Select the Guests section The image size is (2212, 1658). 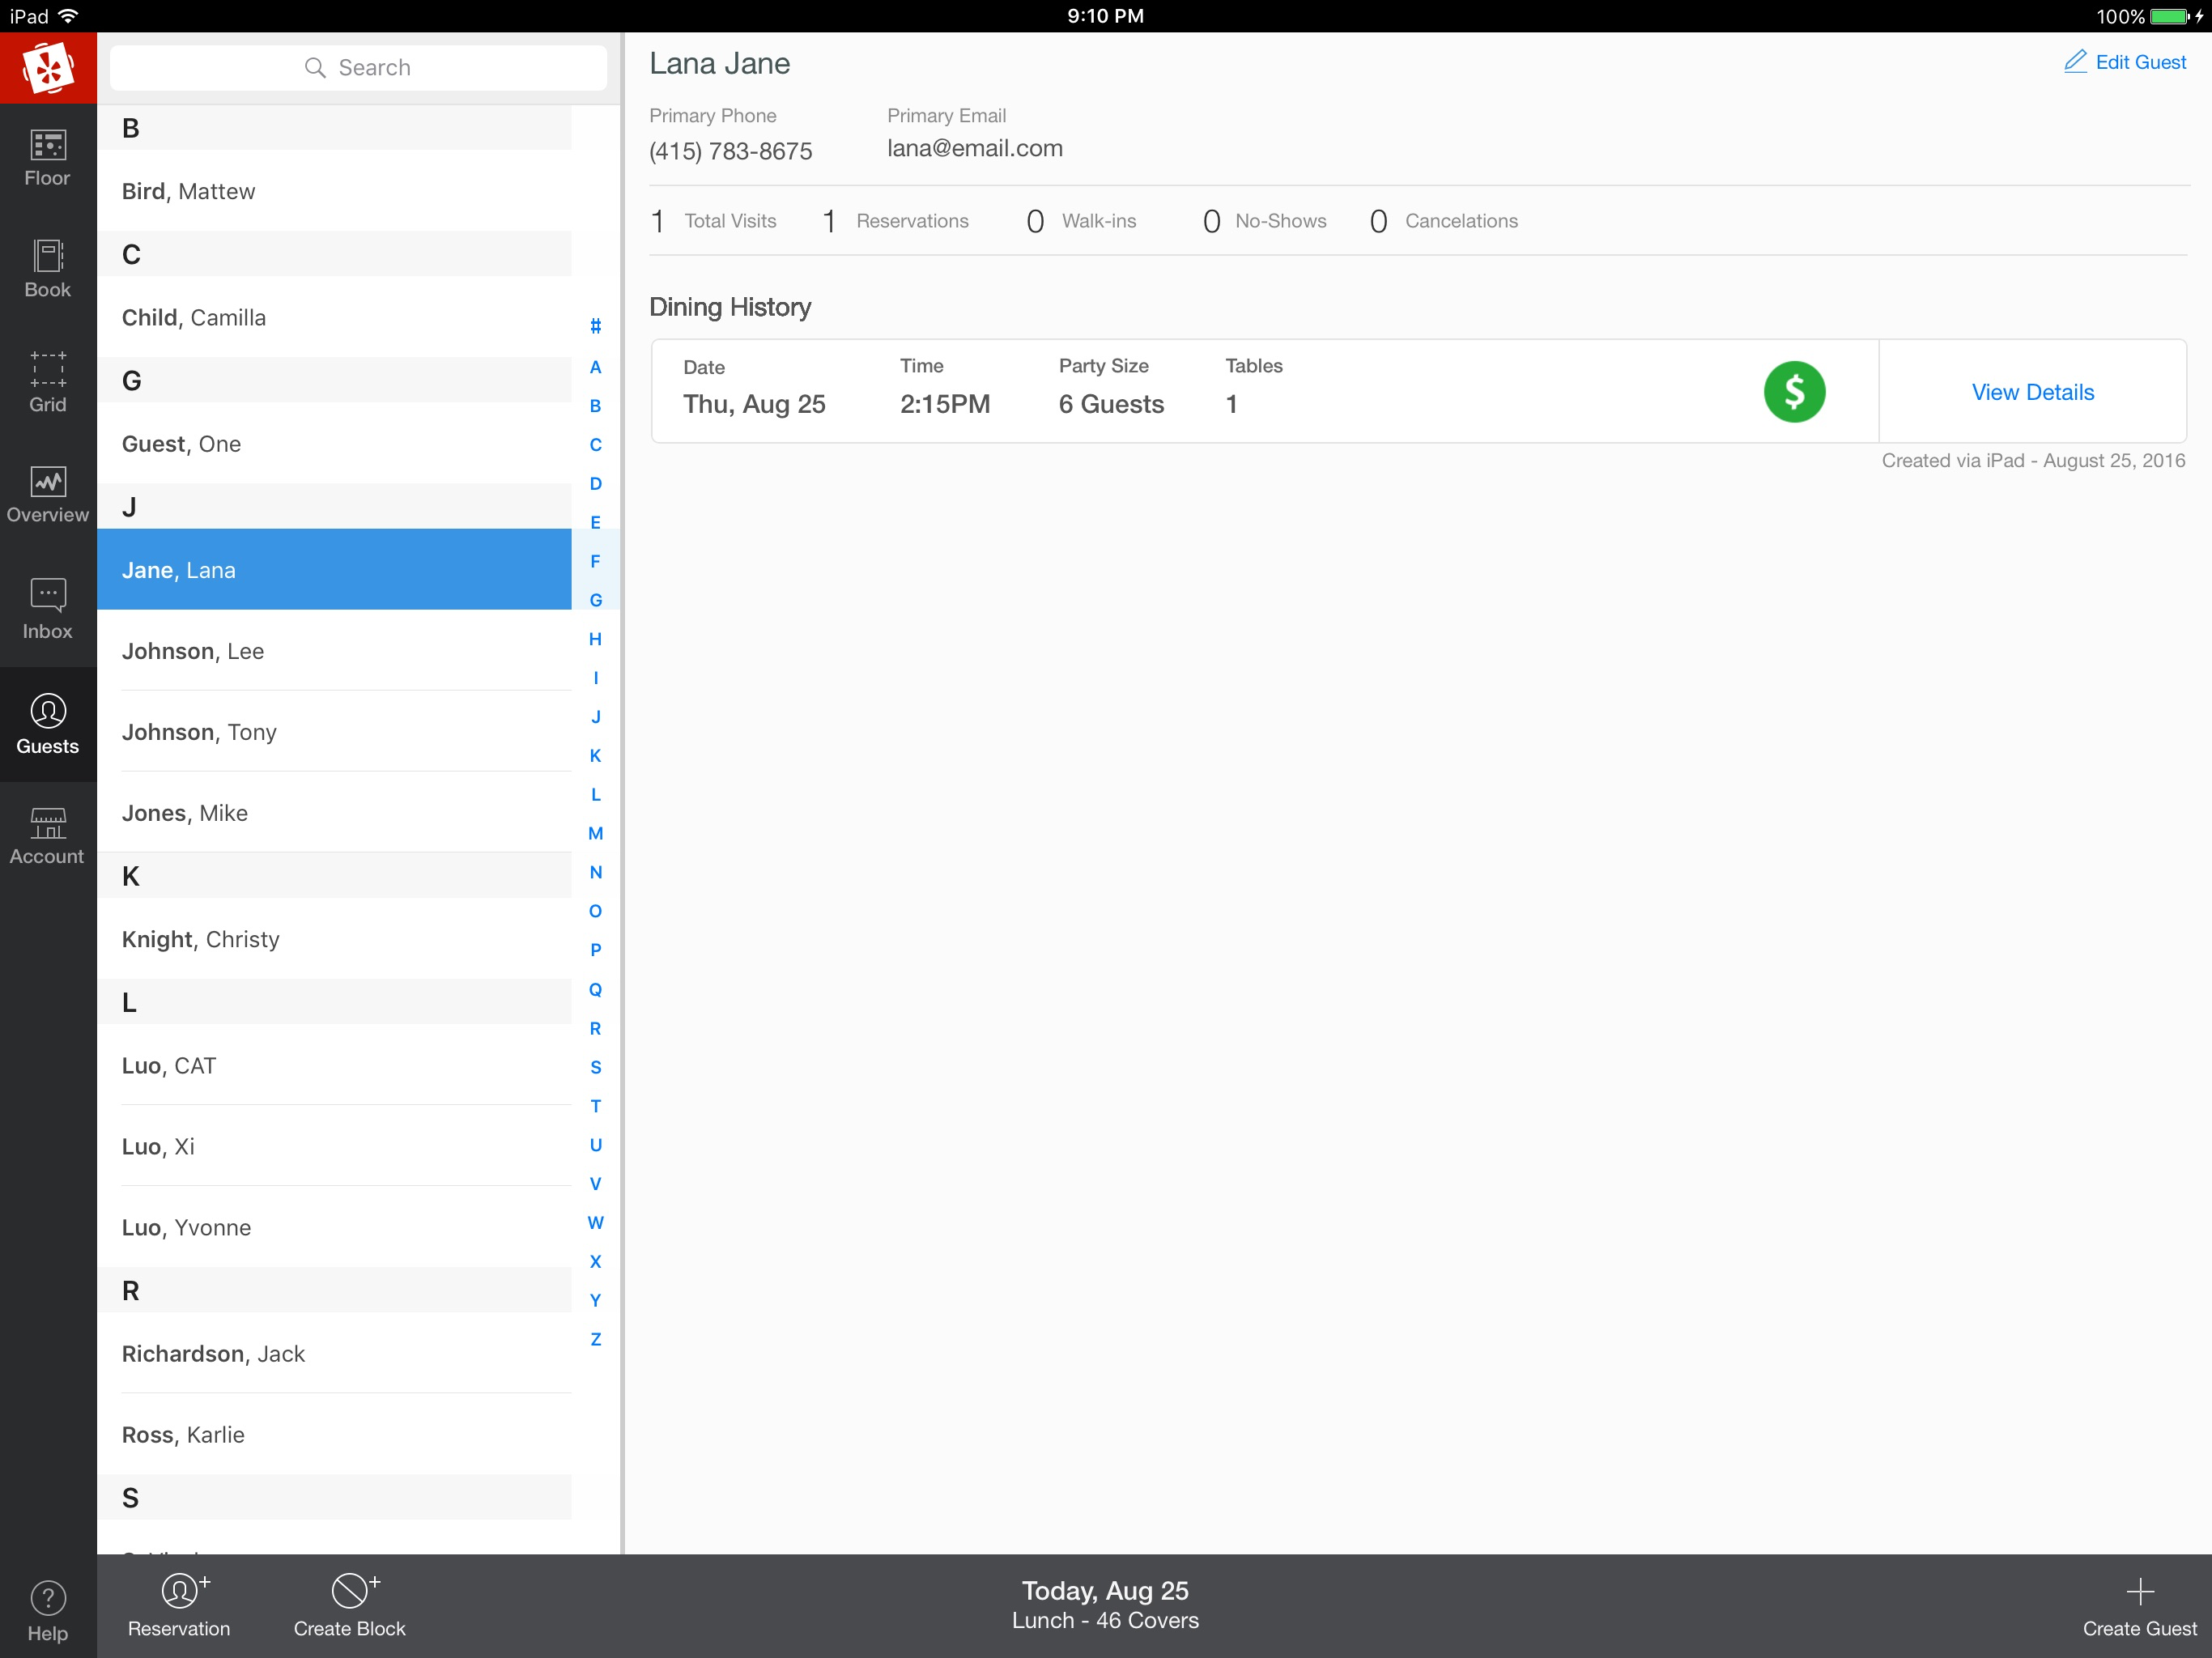click(x=48, y=725)
